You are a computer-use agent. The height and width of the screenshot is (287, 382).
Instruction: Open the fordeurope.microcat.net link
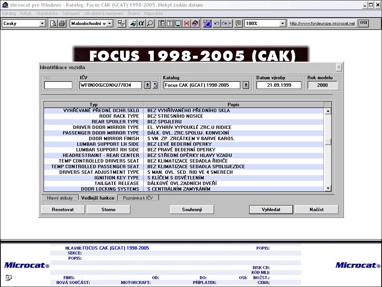pos(322,24)
